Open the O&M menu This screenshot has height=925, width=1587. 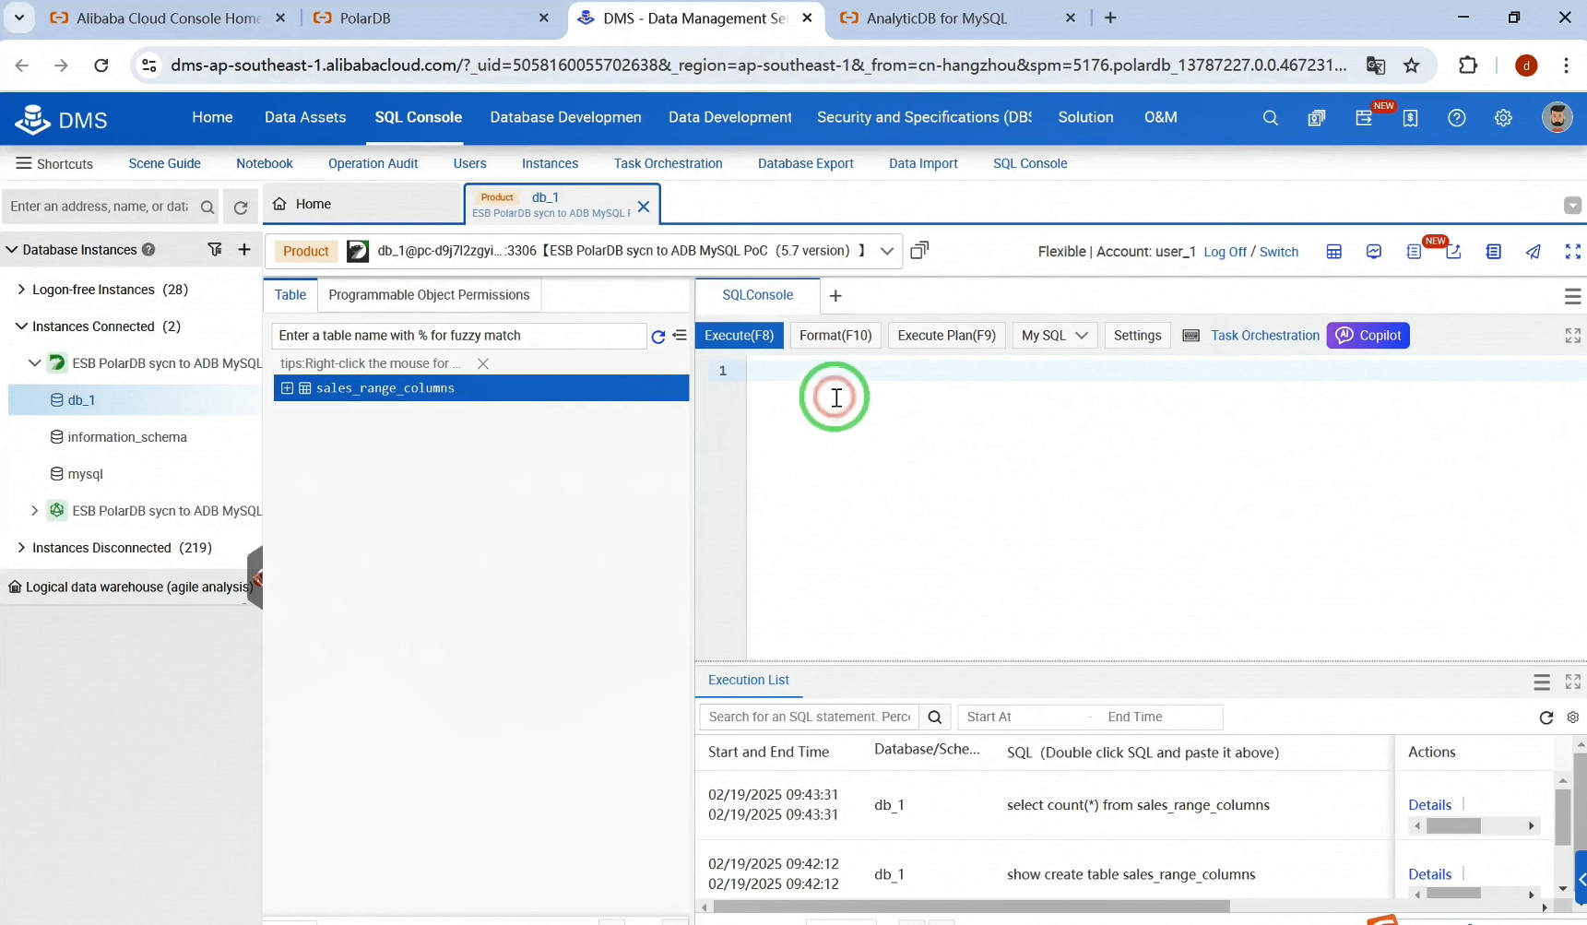1160,117
